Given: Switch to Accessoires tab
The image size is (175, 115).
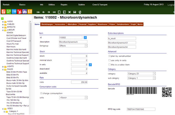Looking at the screenshot, I should (60, 24).
